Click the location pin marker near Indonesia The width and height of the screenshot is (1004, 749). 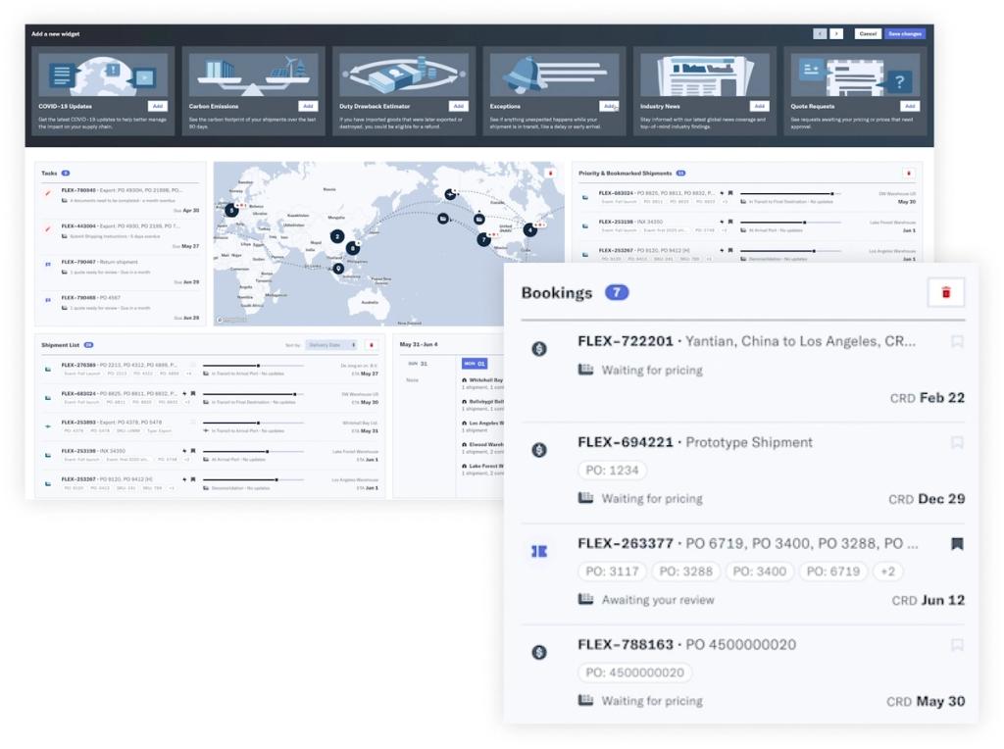tap(338, 269)
